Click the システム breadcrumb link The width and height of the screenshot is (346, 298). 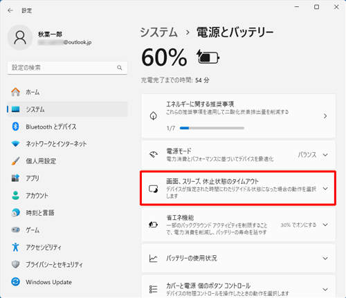point(159,32)
